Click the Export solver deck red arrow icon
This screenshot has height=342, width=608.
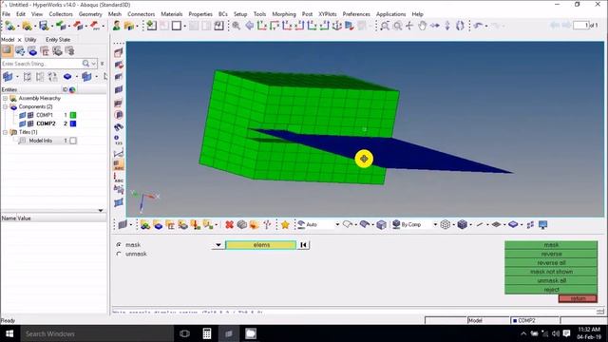[x=78, y=26]
